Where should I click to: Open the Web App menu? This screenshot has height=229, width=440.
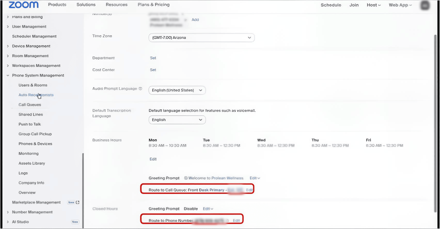click(400, 5)
